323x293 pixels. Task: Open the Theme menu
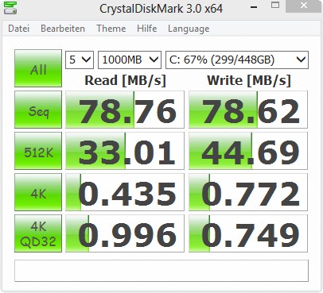[x=111, y=29]
